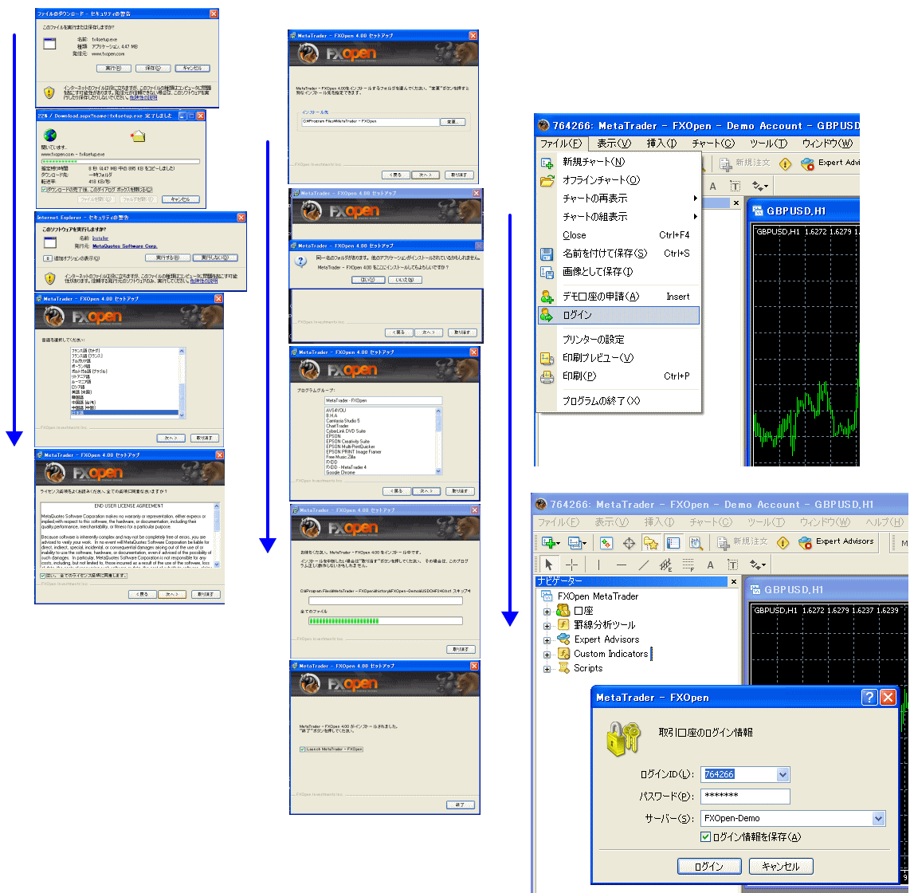
Task: Close the ナビゲーター panel with its x
Action: pyautogui.click(x=734, y=581)
